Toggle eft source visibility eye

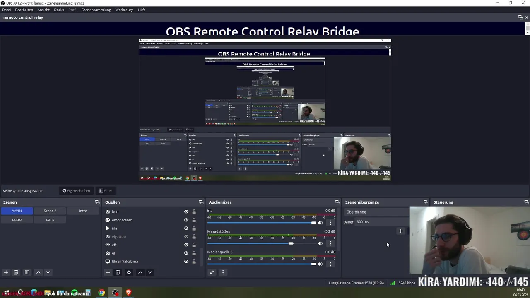pos(186,245)
